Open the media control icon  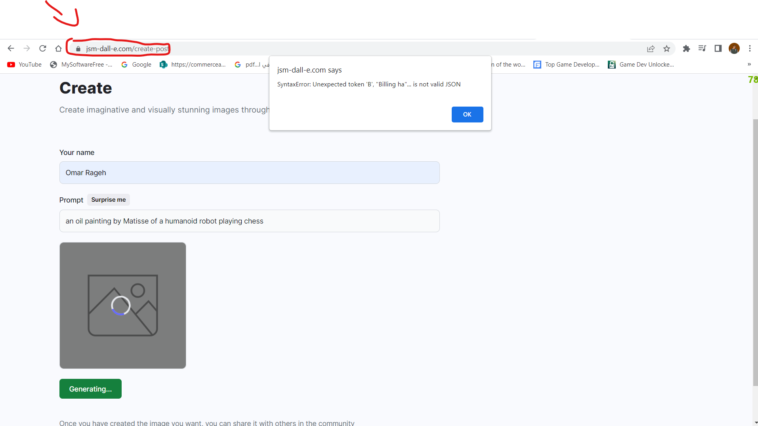click(x=702, y=48)
